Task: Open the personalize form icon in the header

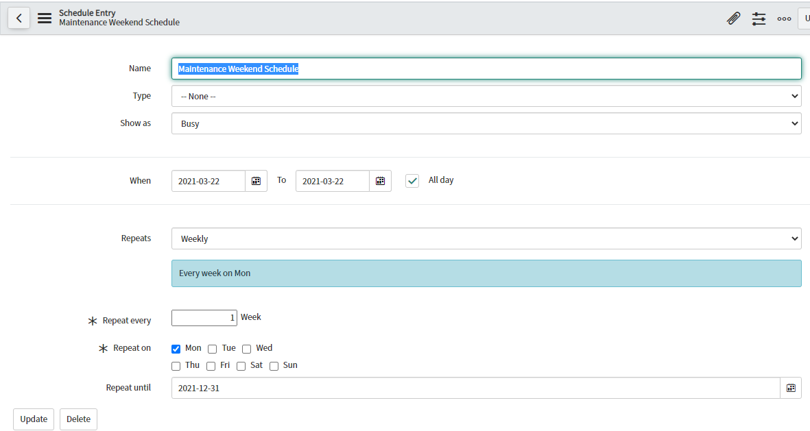Action: click(759, 19)
